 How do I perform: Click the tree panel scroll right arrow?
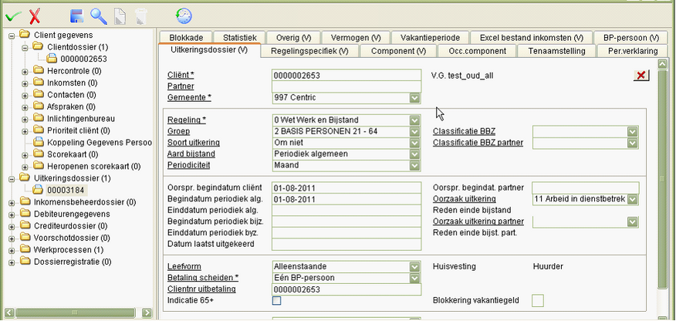tap(147, 313)
